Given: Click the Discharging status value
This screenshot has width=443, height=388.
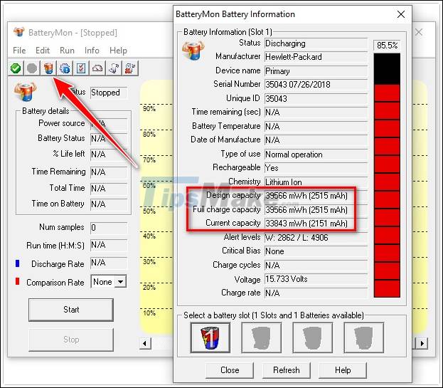Looking at the screenshot, I should pos(316,43).
